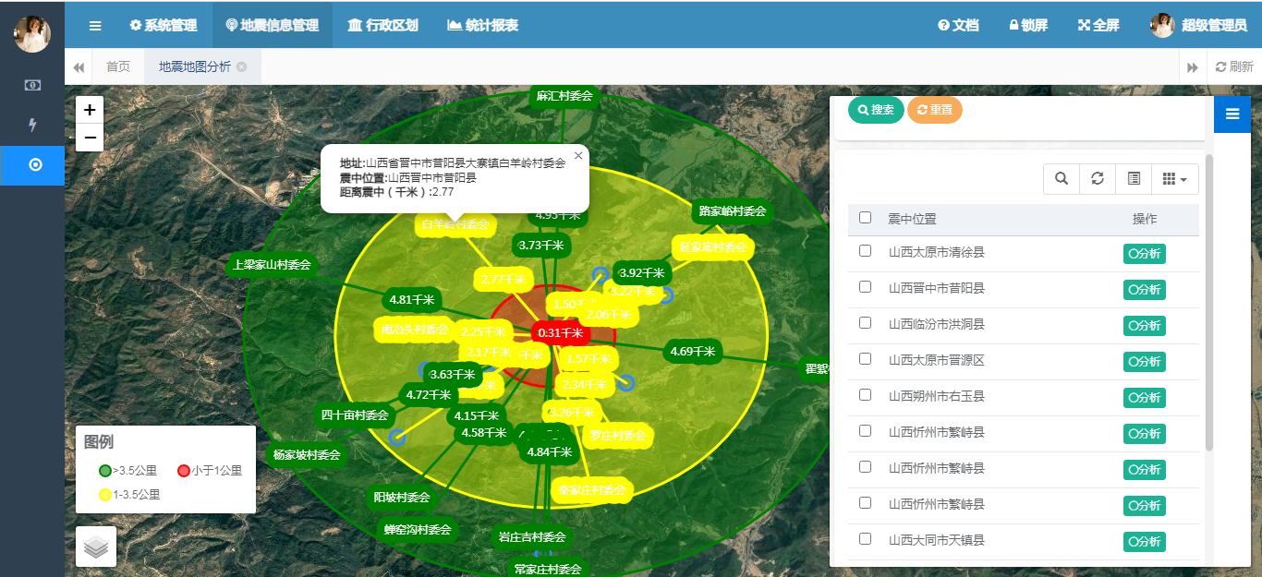Click the 震中位置 column header
The image size is (1262, 577).
click(x=912, y=220)
